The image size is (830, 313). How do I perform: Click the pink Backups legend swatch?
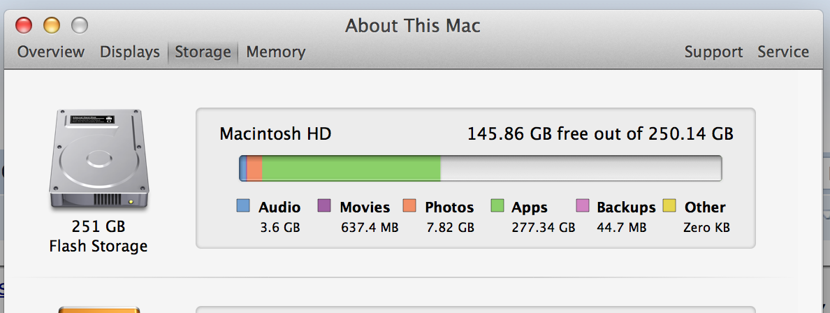582,205
